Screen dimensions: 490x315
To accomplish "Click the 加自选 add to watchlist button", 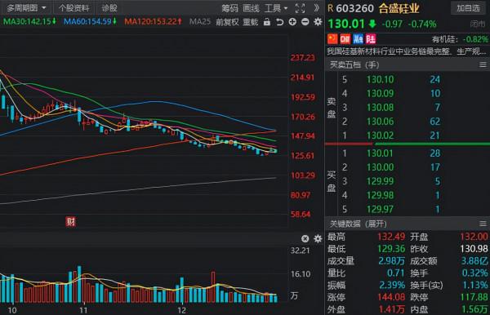I will coord(468,8).
